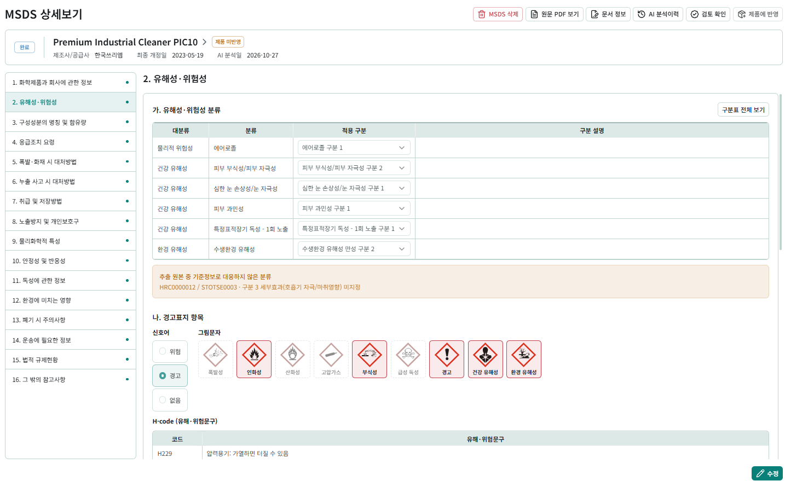Screen dimensions: 785x481
Task: Toggle the 부식성 corrosive pictogram
Action: click(x=370, y=359)
